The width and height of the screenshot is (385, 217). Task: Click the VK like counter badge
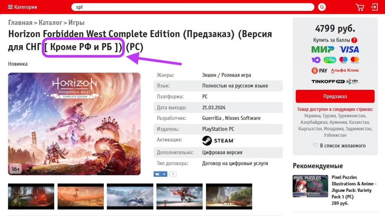click(x=173, y=174)
